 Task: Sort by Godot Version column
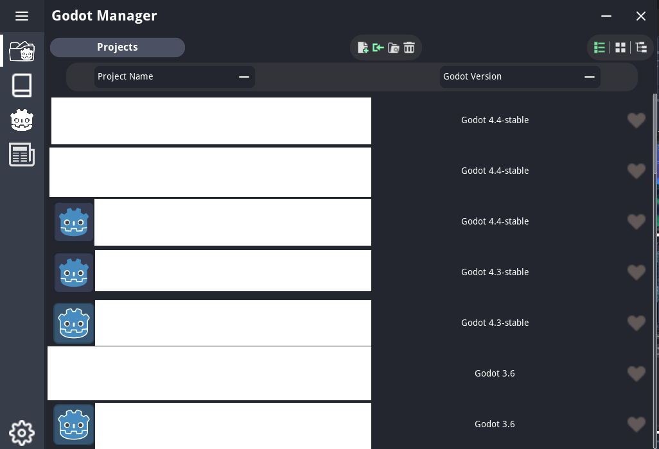tap(520, 77)
